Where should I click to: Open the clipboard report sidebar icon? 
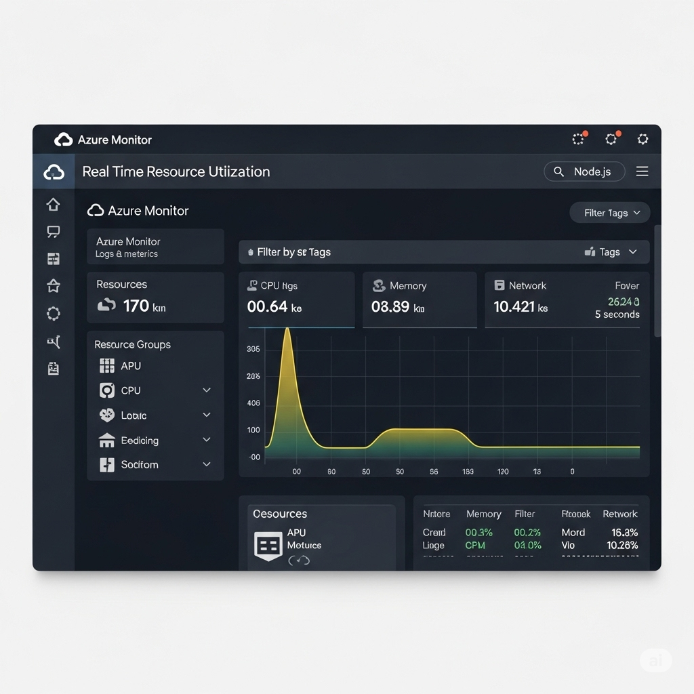click(54, 368)
